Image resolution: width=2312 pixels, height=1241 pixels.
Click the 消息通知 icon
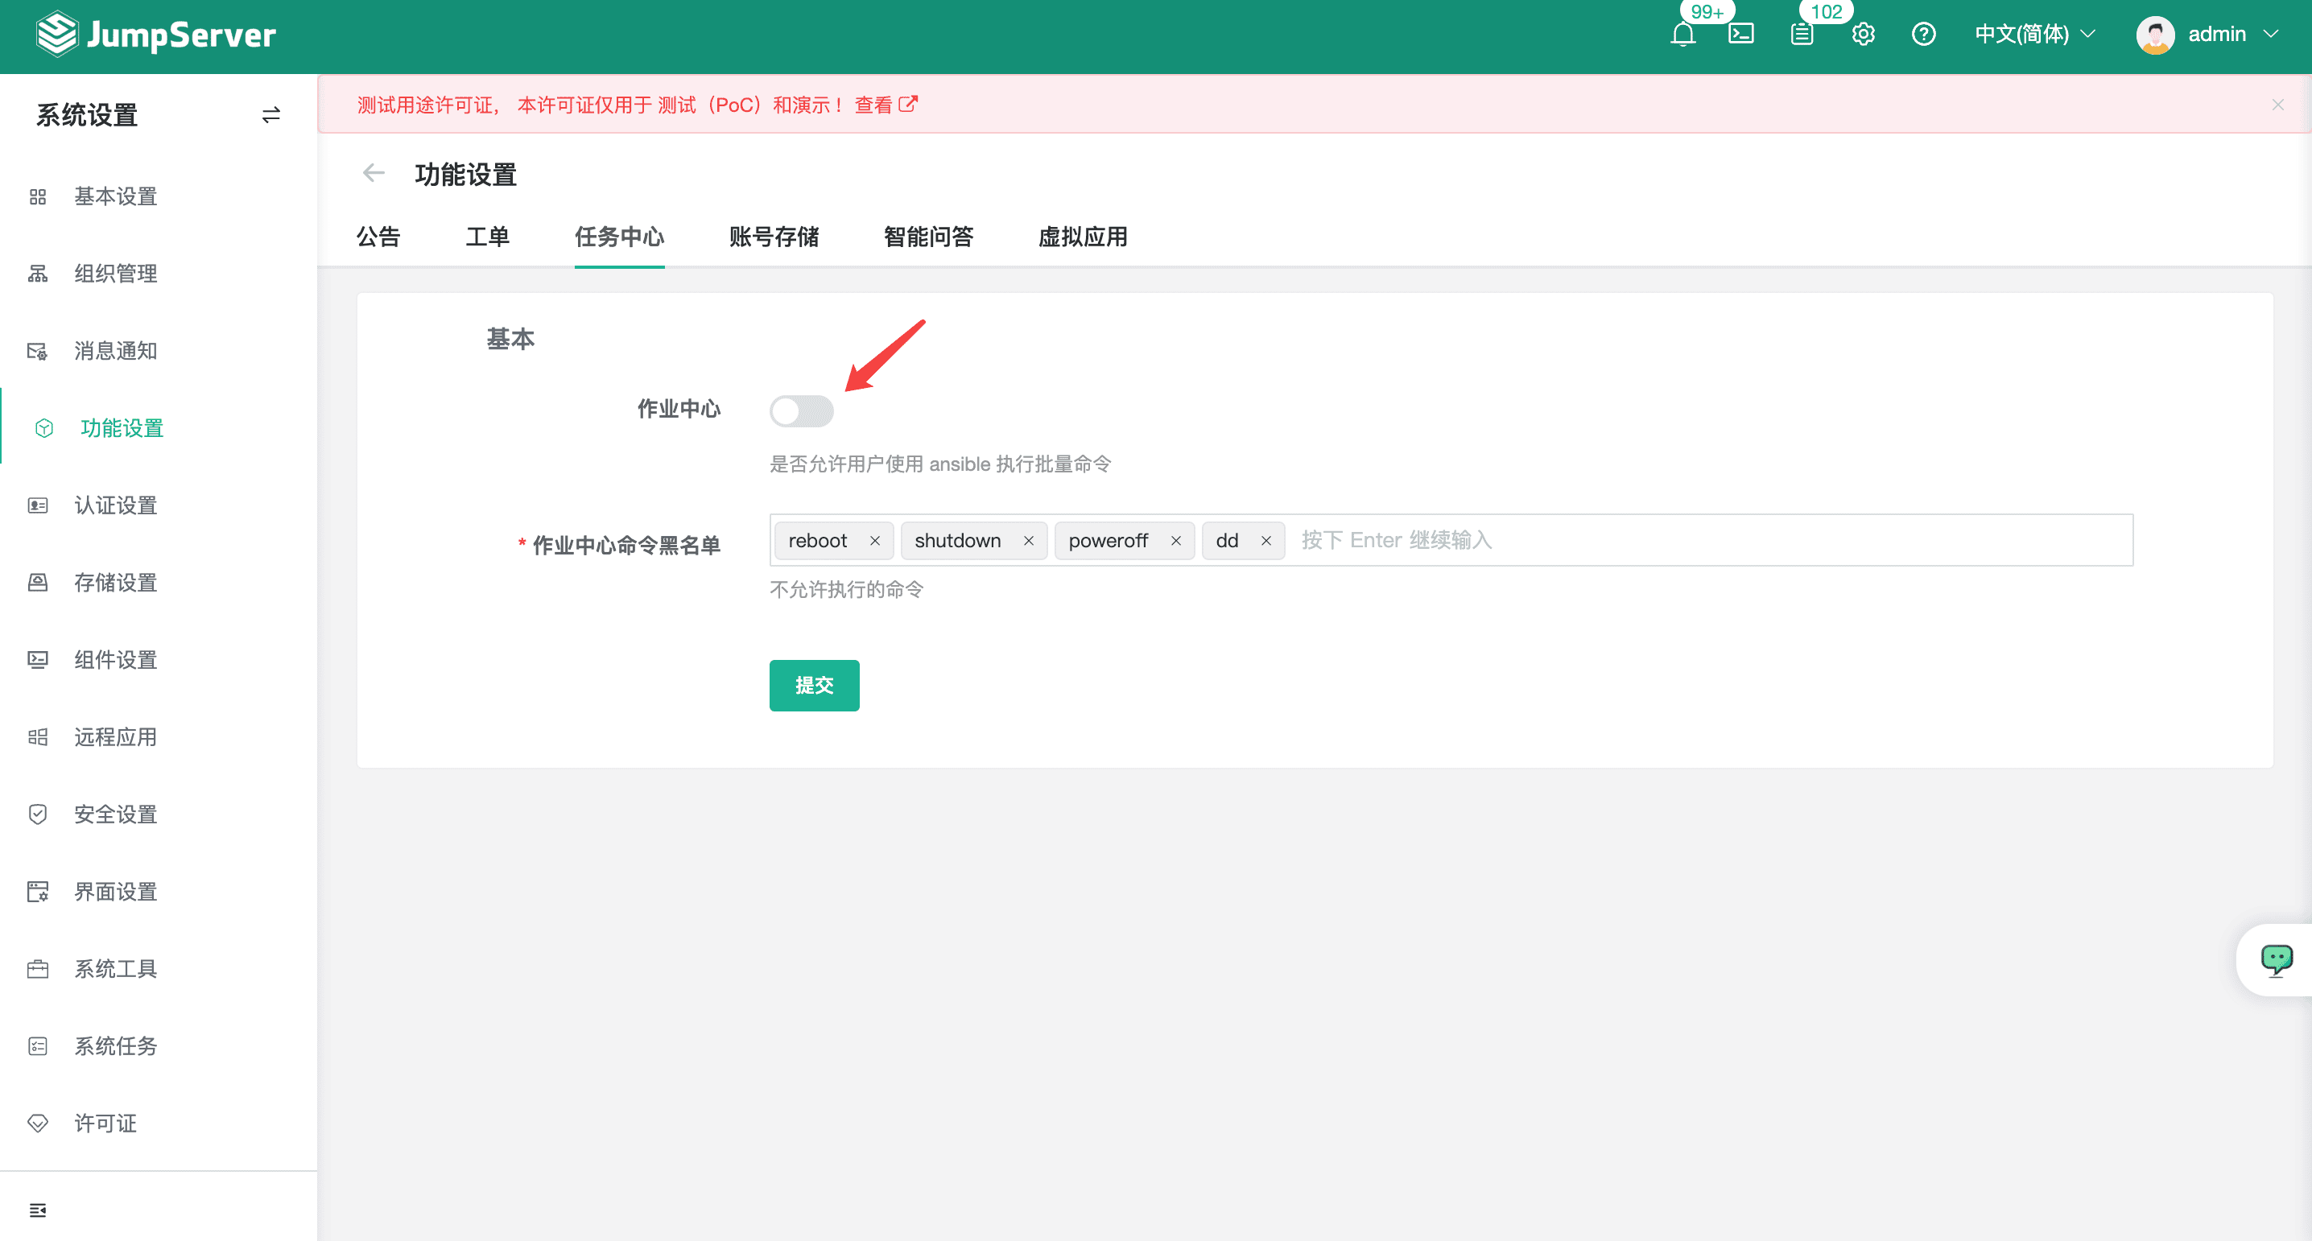click(x=38, y=351)
